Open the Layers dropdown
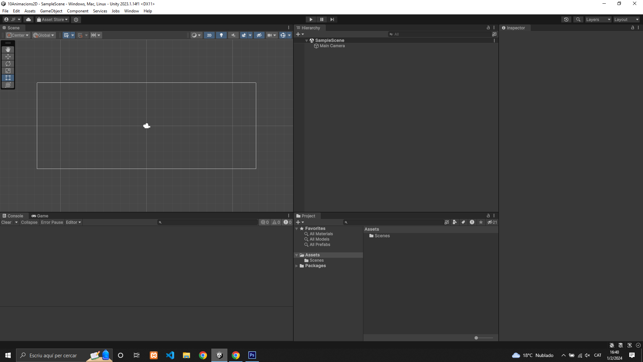The height and width of the screenshot is (362, 643). pos(598,19)
